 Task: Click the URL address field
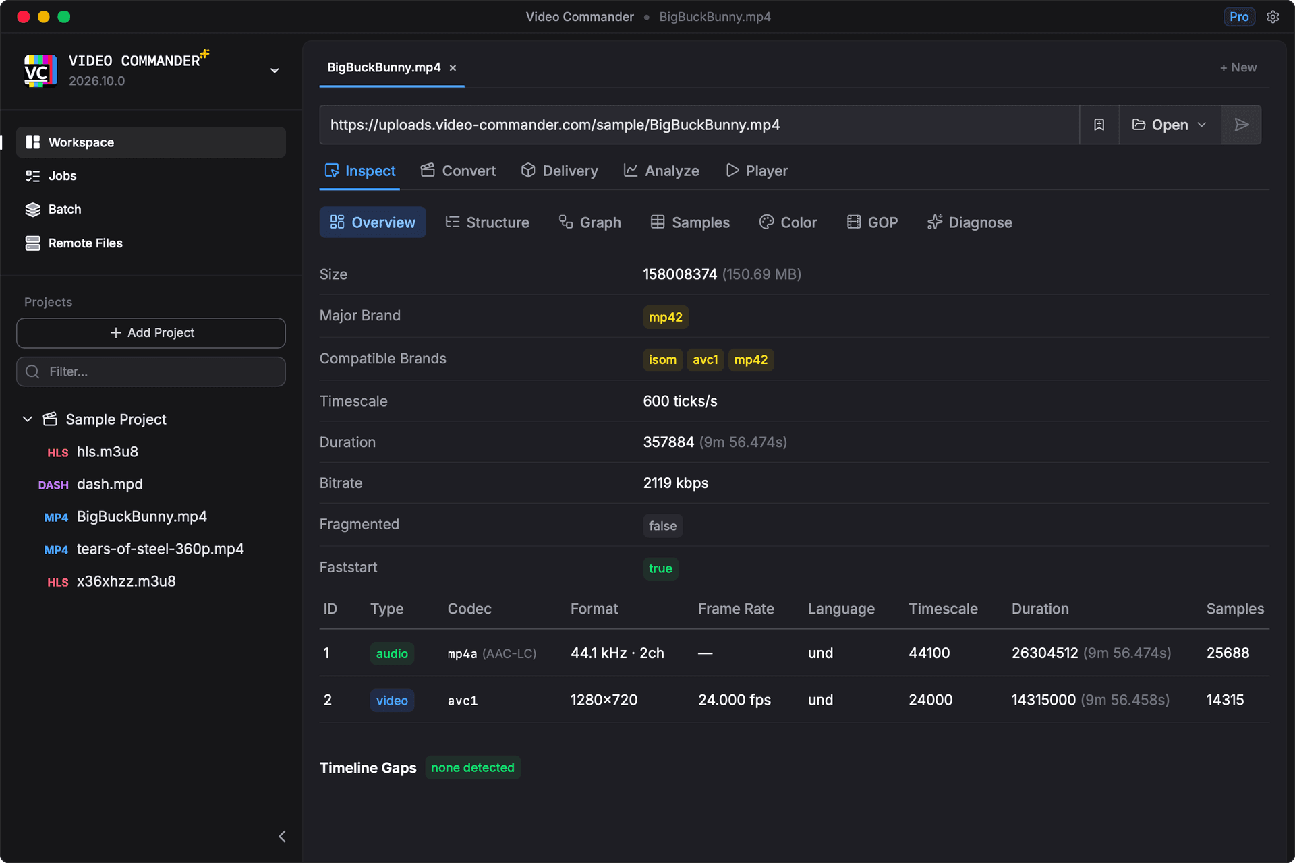tap(699, 125)
